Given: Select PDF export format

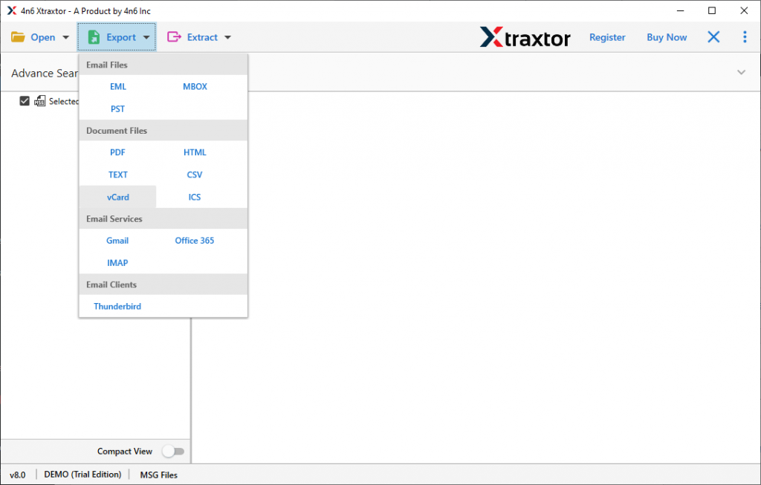Looking at the screenshot, I should (x=117, y=152).
